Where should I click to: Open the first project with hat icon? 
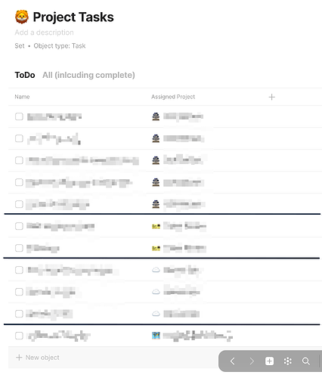pyautogui.click(x=178, y=116)
